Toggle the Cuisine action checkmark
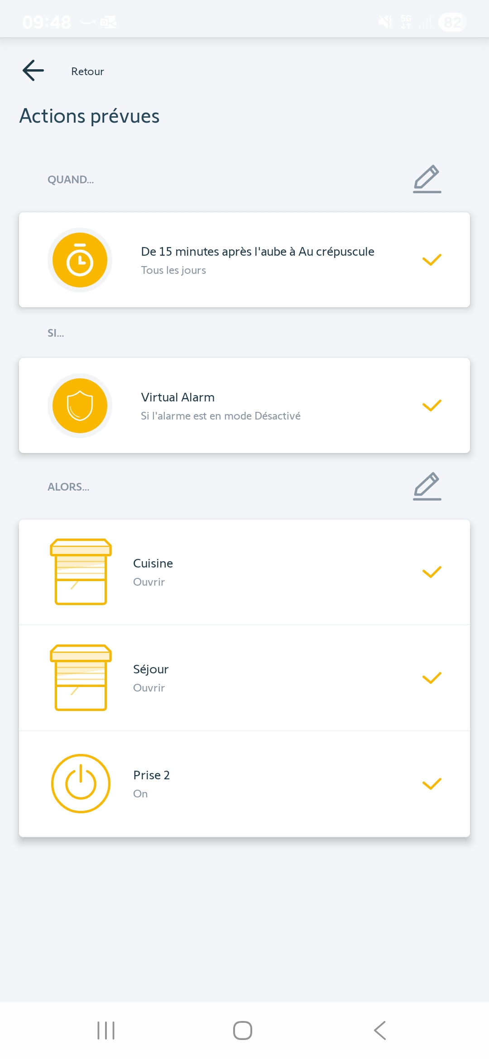Image resolution: width=489 pixels, height=1059 pixels. tap(431, 572)
